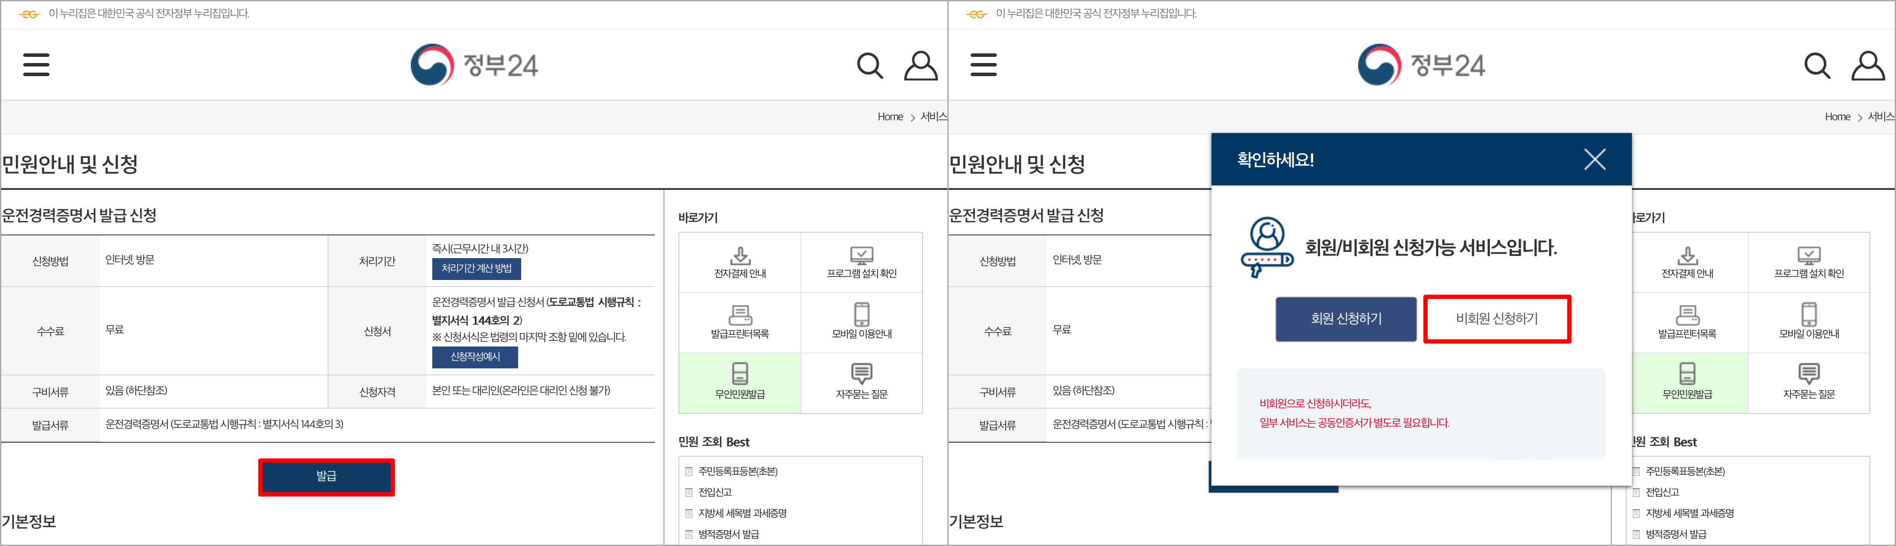Open user profile icon in right screenshot
Image resolution: width=1896 pixels, height=546 pixels.
pos(1868,65)
